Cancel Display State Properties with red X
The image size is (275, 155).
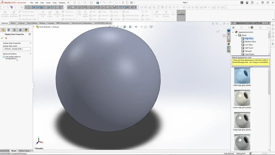(x=6, y=38)
